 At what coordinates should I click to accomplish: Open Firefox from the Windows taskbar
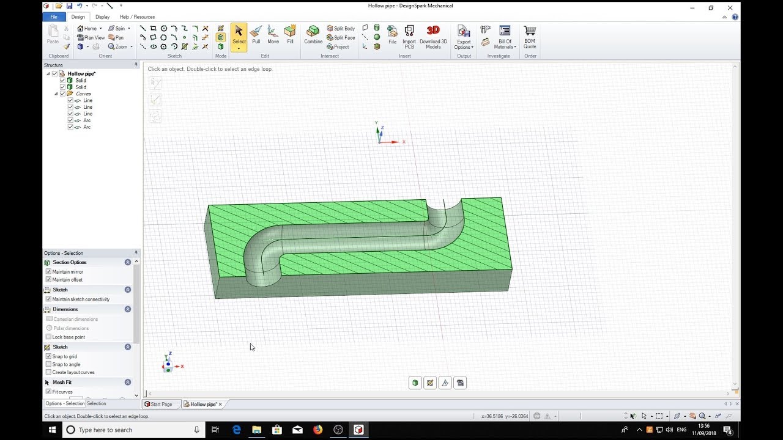[x=317, y=430]
